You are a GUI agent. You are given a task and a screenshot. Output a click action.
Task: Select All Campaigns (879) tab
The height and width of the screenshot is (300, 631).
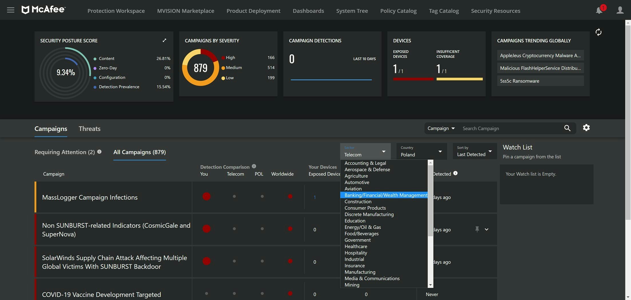(x=140, y=152)
